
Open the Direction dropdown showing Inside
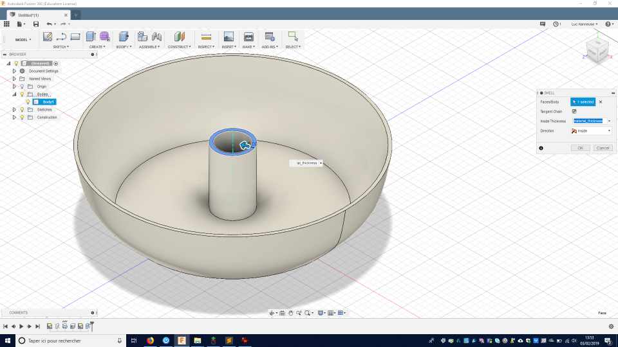click(x=591, y=130)
